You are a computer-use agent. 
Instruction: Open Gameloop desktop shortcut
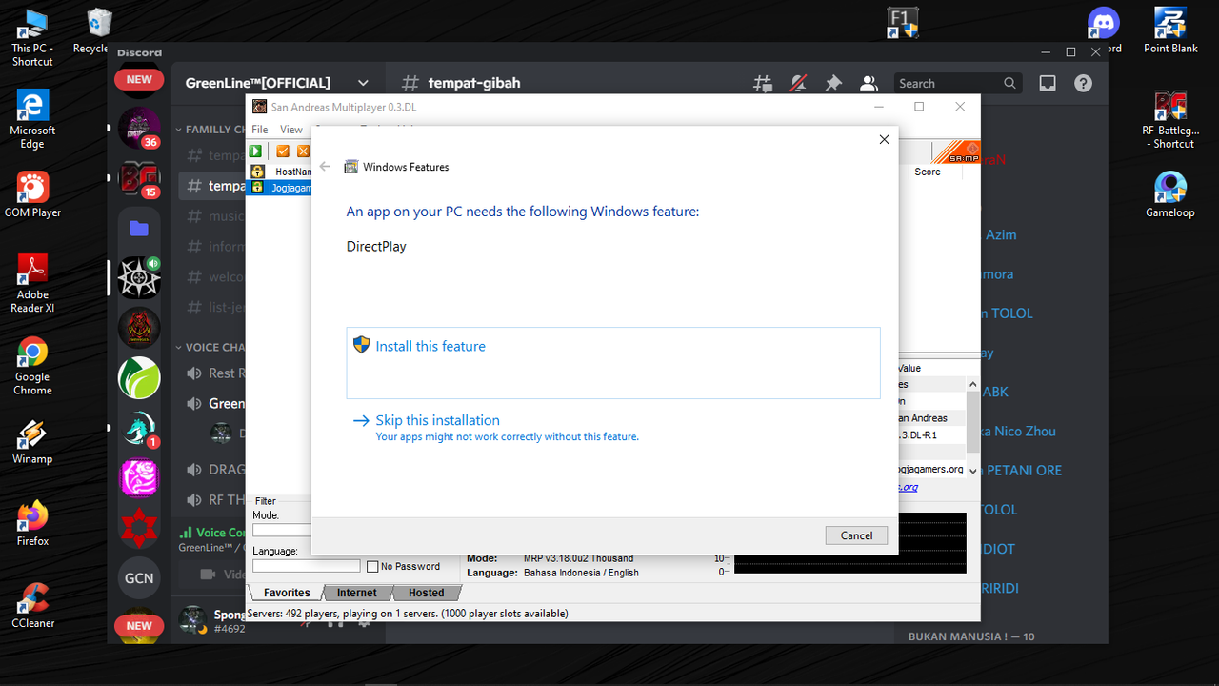point(1169,195)
